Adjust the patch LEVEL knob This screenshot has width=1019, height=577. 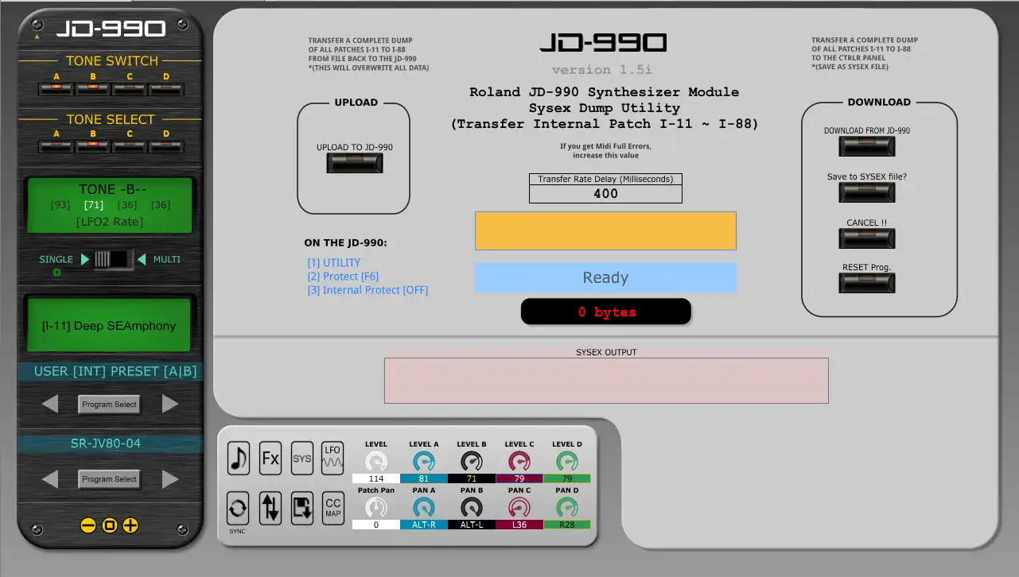tap(376, 461)
